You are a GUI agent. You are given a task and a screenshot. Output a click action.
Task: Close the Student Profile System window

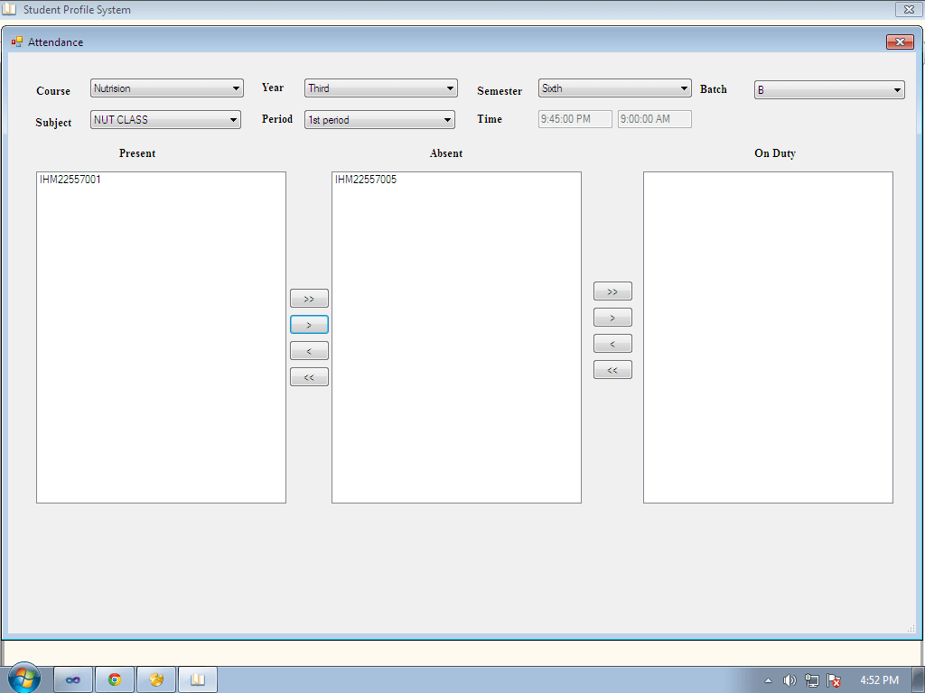909,9
